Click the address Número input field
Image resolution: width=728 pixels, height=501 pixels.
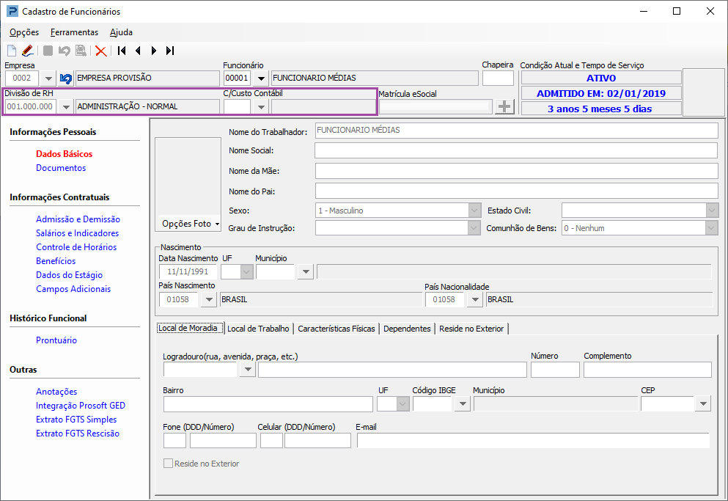555,370
